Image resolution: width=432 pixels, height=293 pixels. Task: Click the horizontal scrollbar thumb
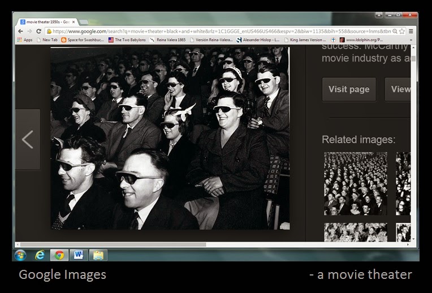[x=113, y=244]
